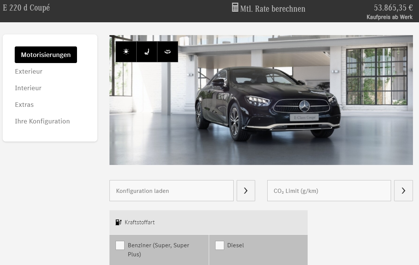Click the Kaufpreis ab Werk label

(x=390, y=17)
